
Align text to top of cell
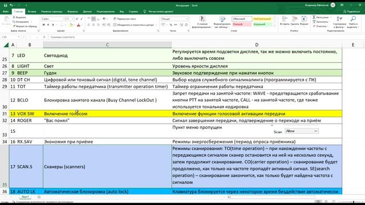pyautogui.click(x=89, y=19)
